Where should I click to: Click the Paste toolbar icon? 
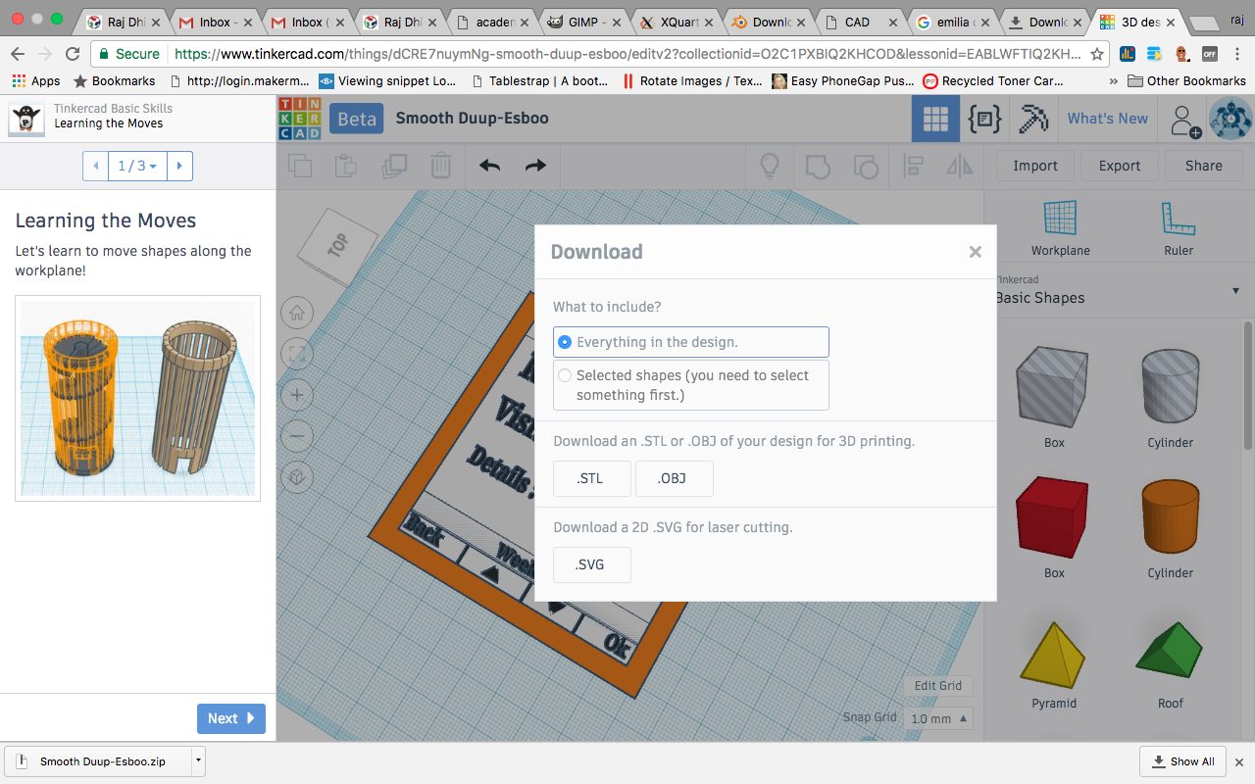(x=346, y=166)
